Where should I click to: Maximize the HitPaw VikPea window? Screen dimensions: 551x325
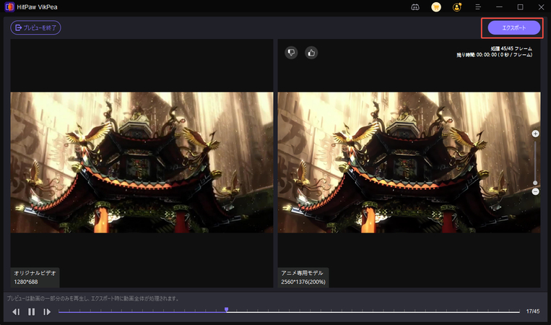click(x=520, y=7)
